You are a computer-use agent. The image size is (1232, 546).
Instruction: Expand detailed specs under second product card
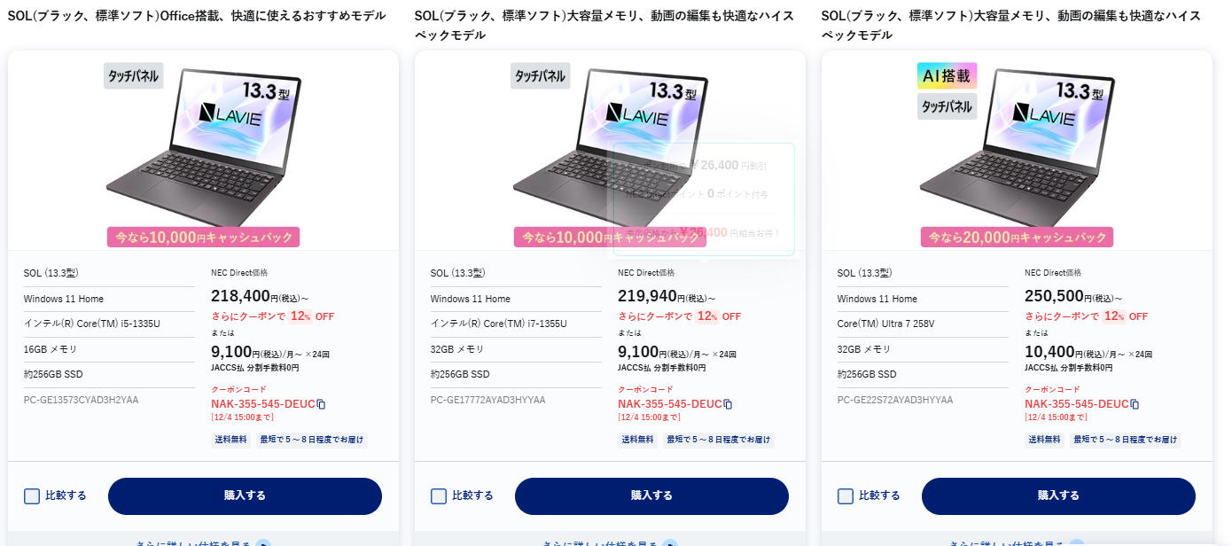610,542
